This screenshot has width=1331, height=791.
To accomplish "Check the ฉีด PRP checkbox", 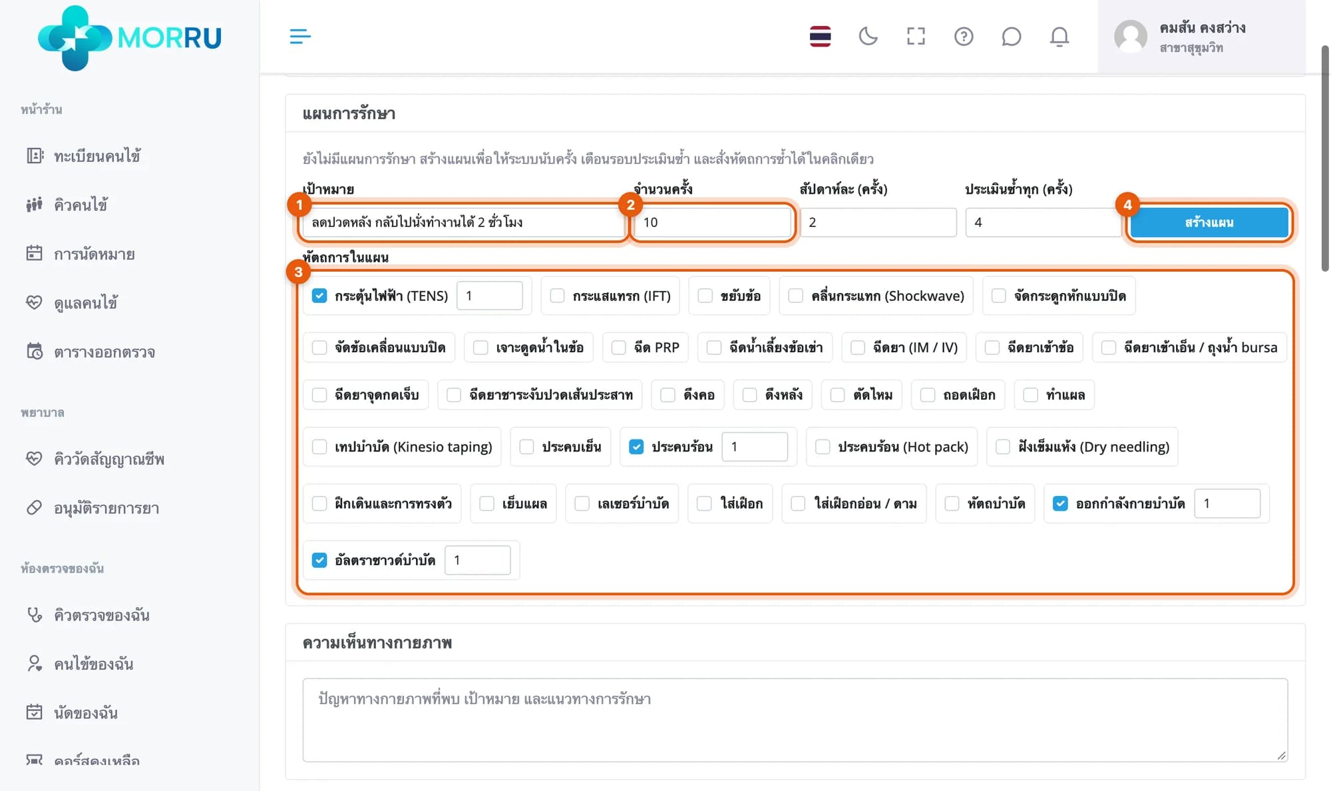I will (x=619, y=348).
